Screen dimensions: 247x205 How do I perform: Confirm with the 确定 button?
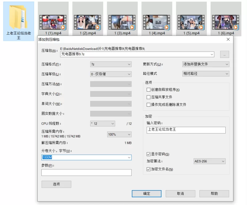coord(147,194)
